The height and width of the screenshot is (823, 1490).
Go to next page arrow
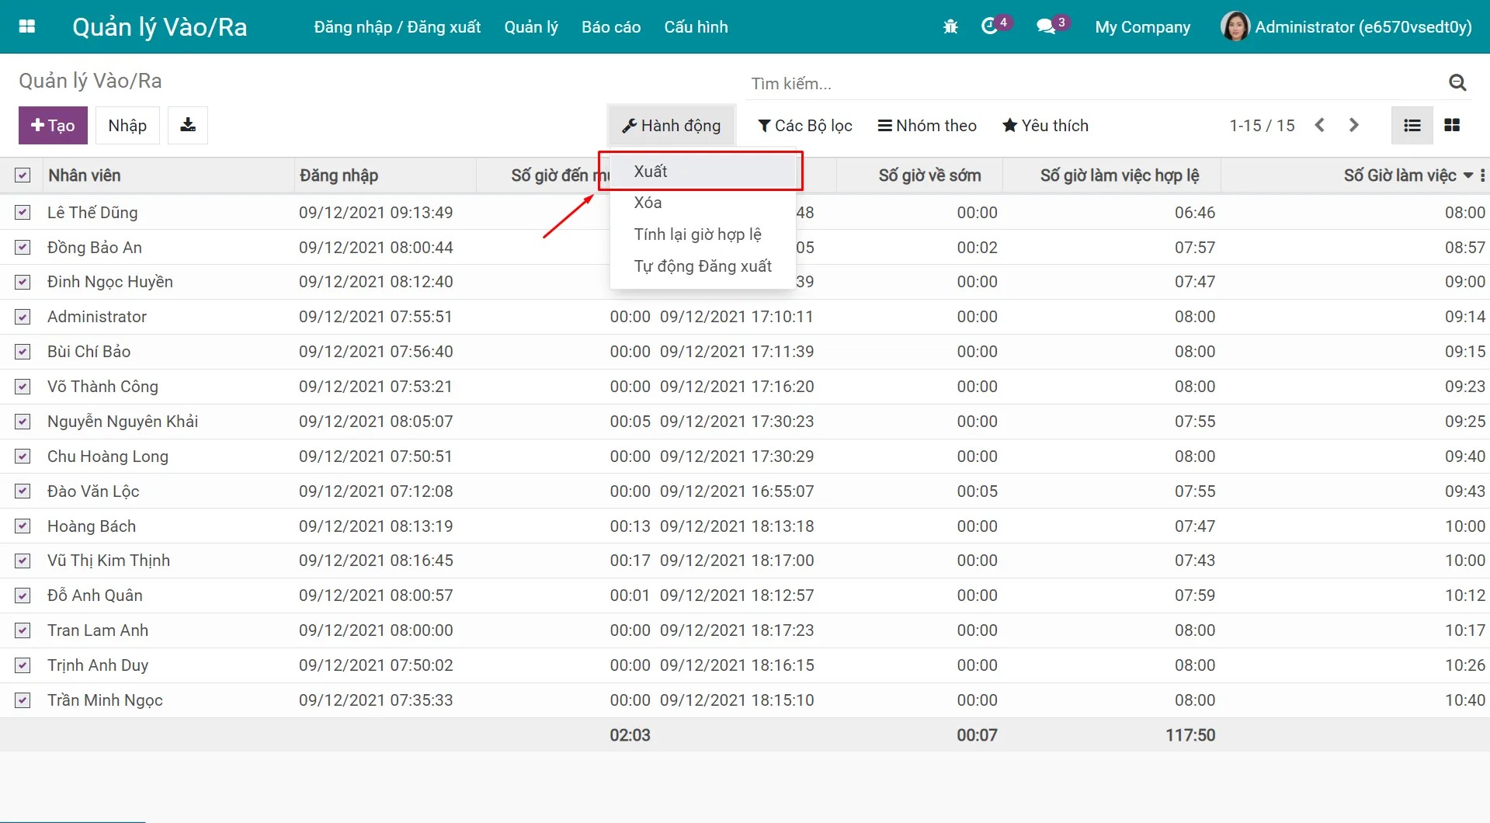tap(1354, 125)
